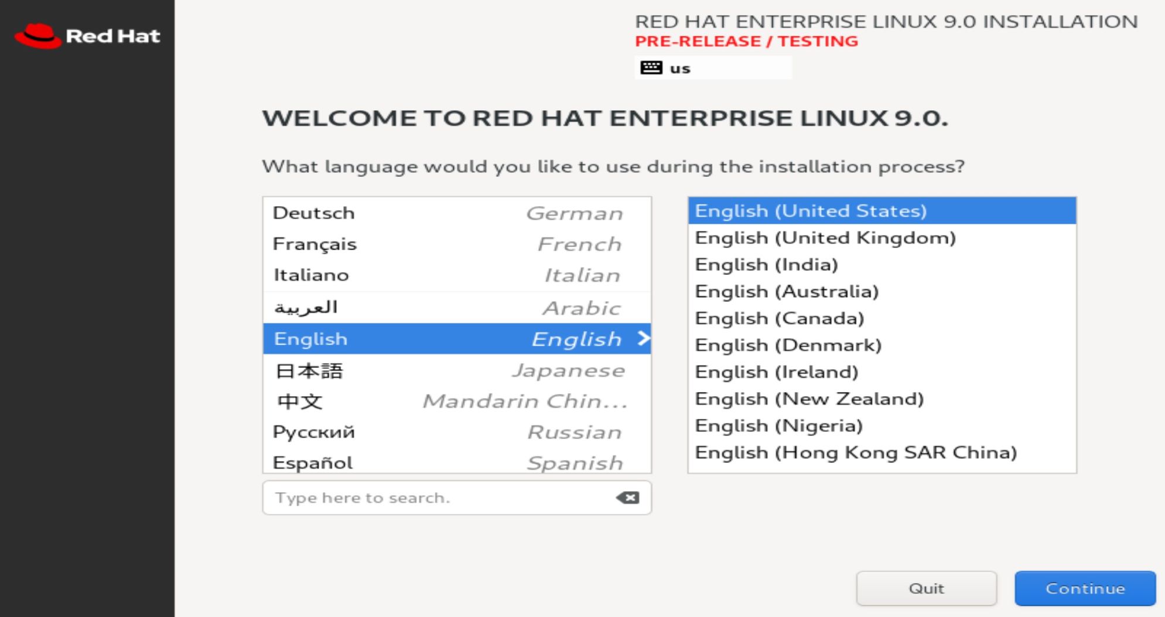Focus the language search field
Image resolution: width=1165 pixels, height=617 pixels.
tap(457, 497)
